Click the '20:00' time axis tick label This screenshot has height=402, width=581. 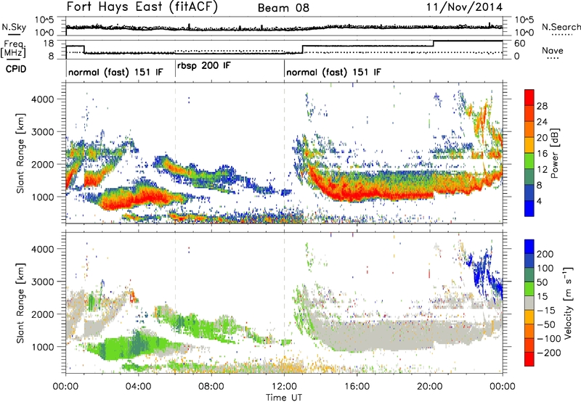(x=430, y=387)
